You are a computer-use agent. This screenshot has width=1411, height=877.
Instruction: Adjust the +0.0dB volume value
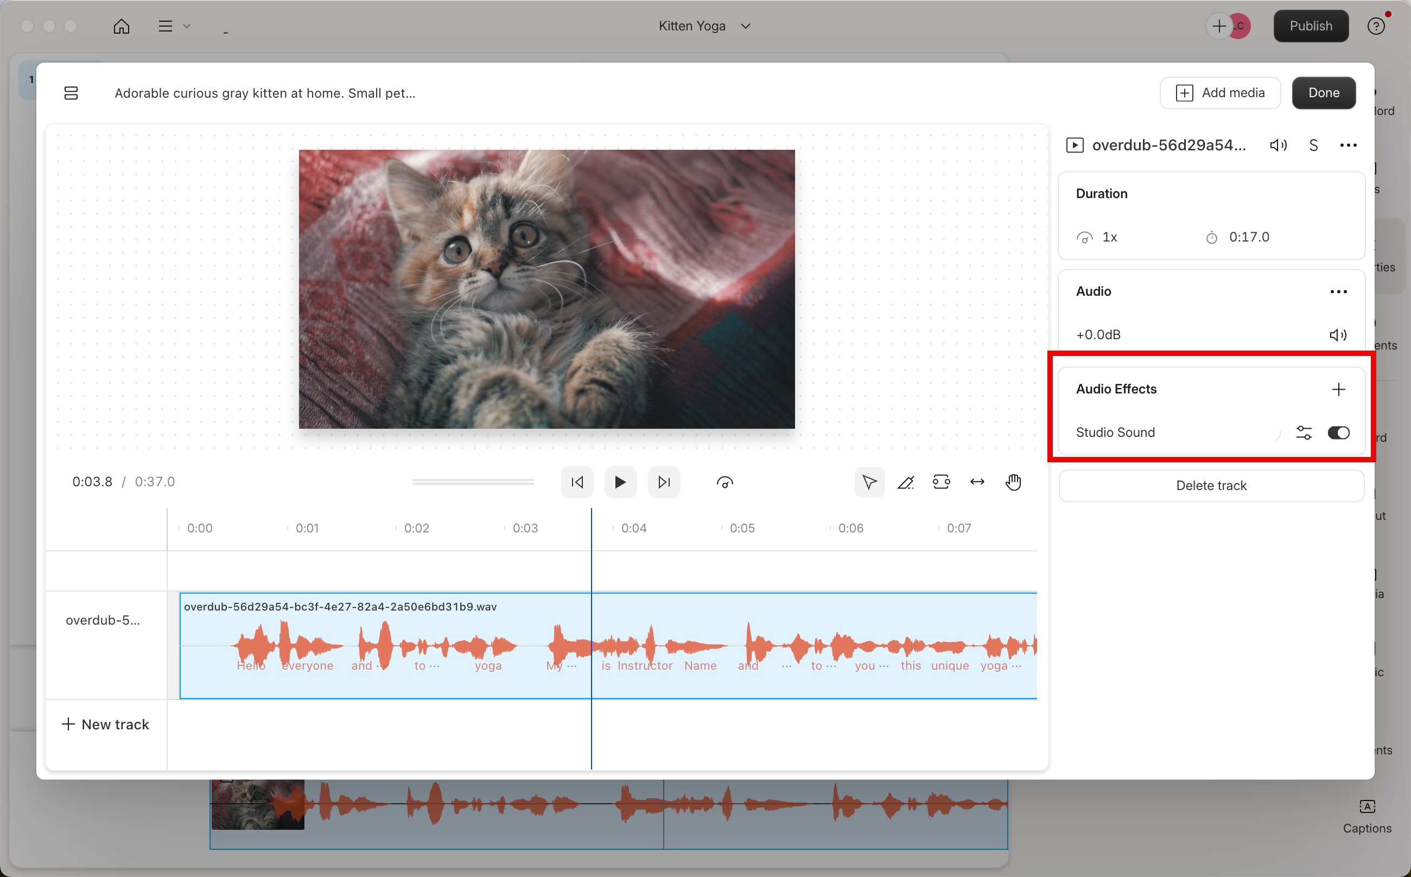click(1098, 335)
